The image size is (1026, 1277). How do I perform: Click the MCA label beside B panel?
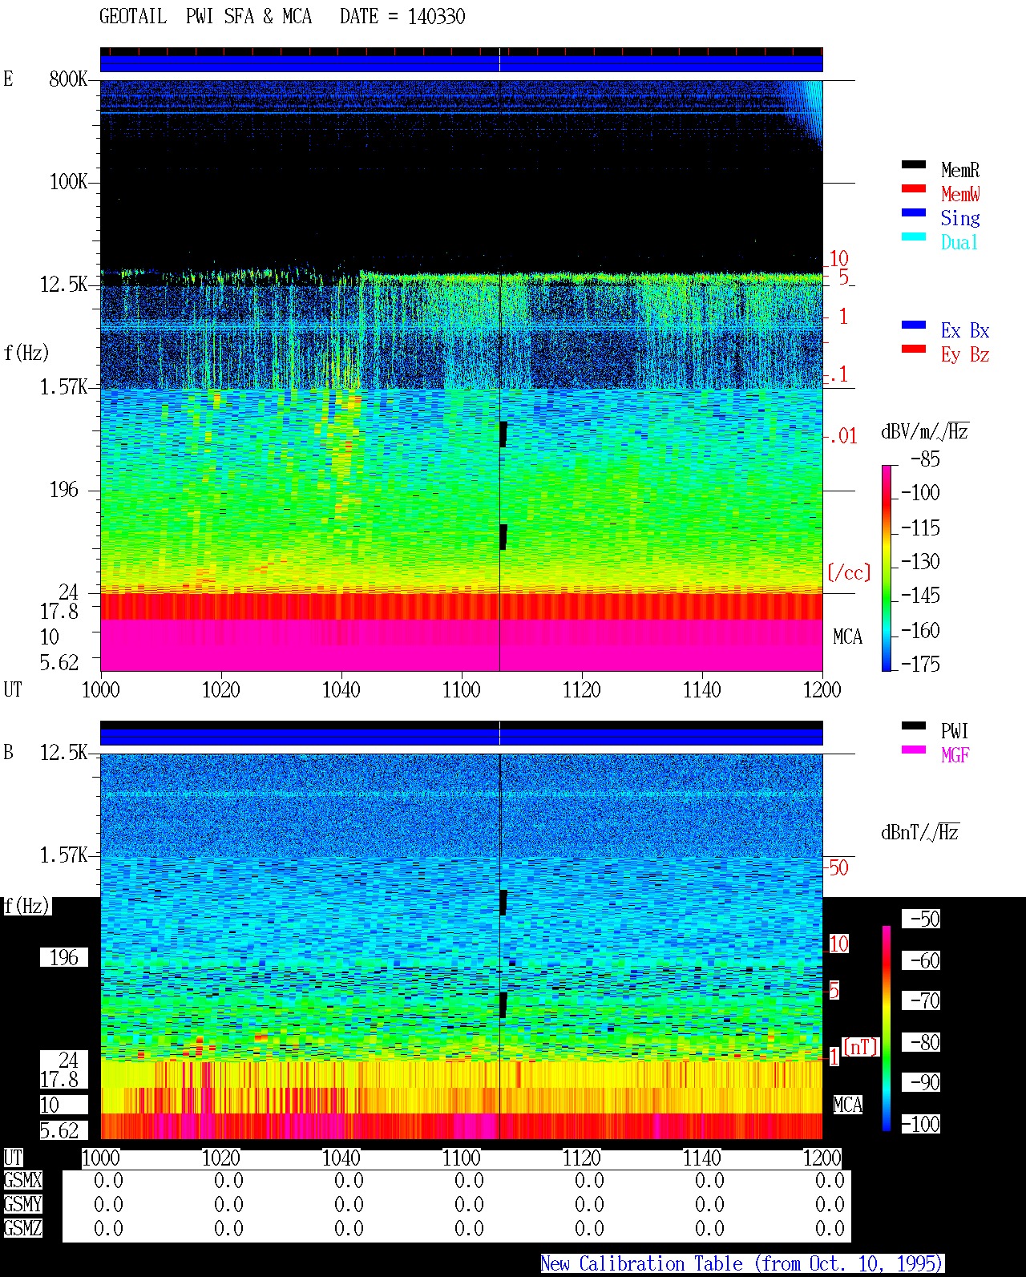(x=847, y=1105)
